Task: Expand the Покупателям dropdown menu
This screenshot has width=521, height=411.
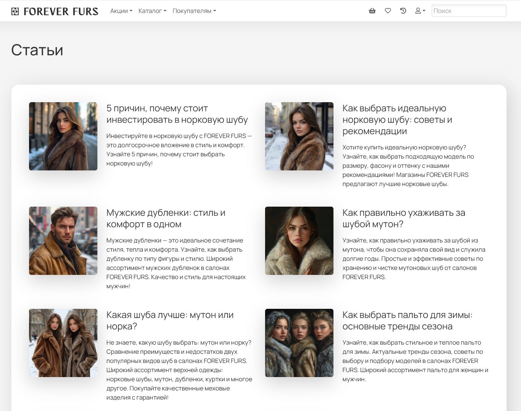Action: click(x=194, y=11)
